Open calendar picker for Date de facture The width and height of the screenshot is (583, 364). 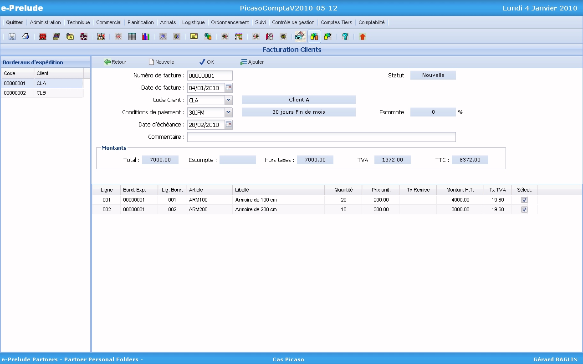click(229, 88)
